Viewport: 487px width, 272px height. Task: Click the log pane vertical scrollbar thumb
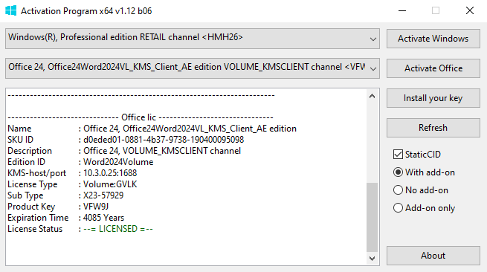(372, 217)
